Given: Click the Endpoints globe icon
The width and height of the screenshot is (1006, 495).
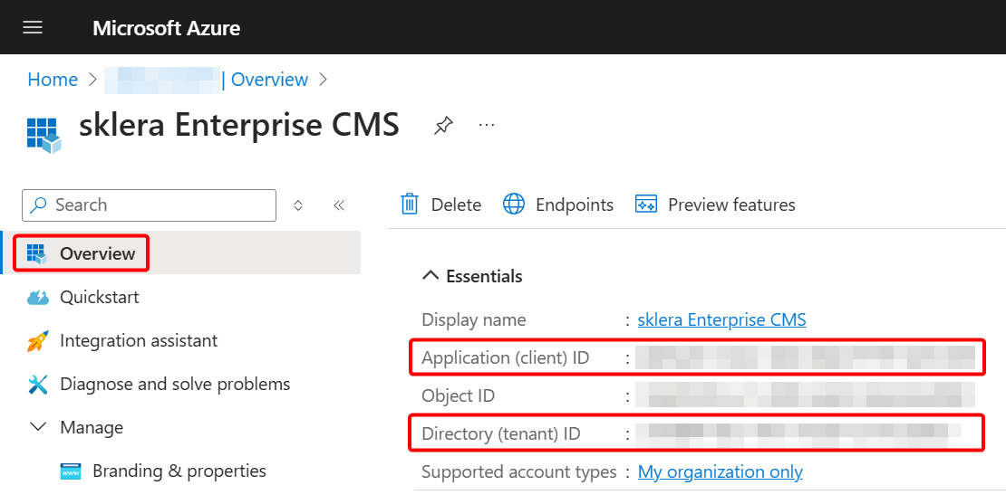Looking at the screenshot, I should pos(514,205).
